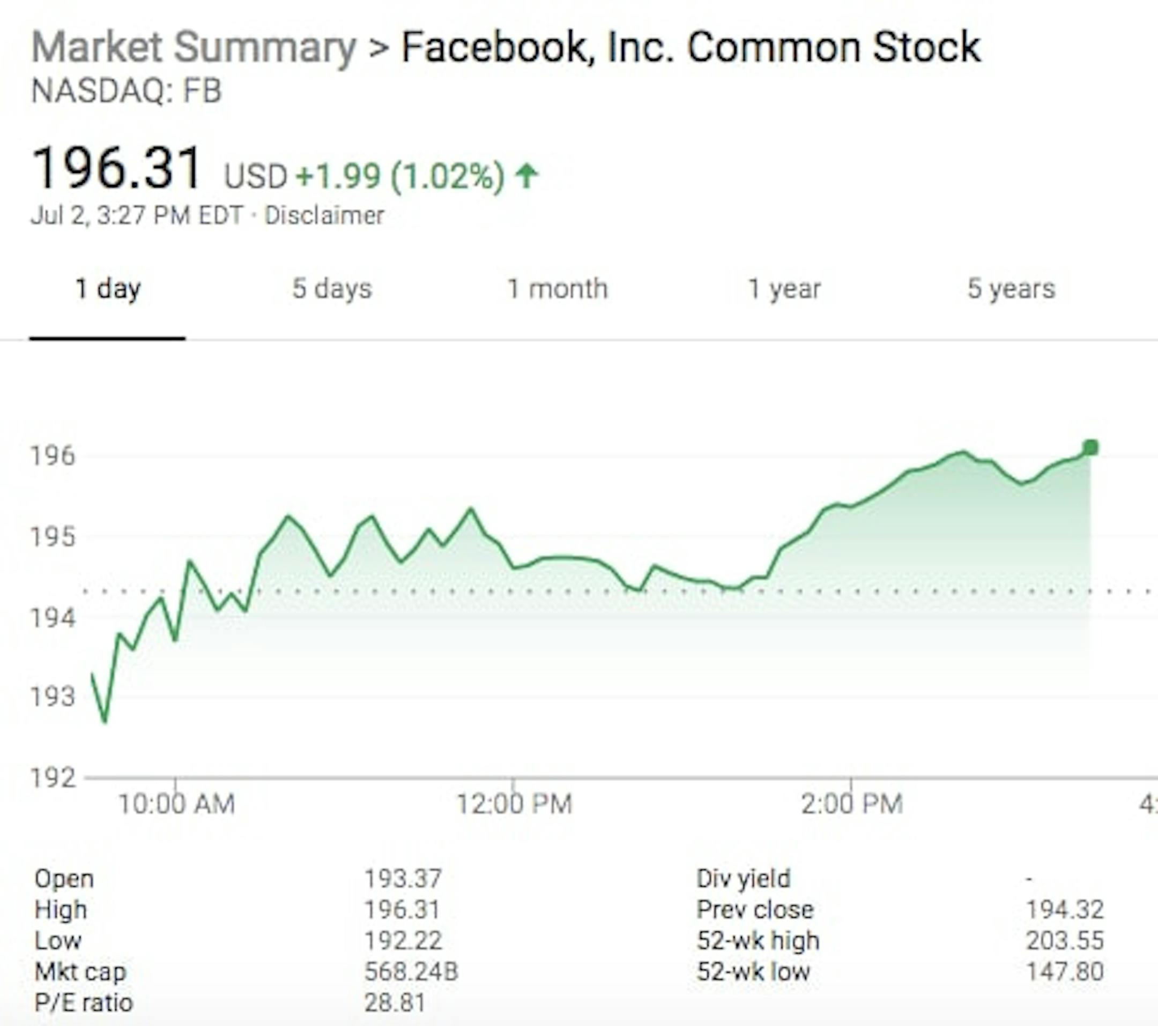Click the green up arrow icon

point(526,176)
